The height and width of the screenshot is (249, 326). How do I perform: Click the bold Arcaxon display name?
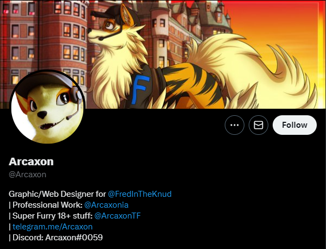[31, 161]
